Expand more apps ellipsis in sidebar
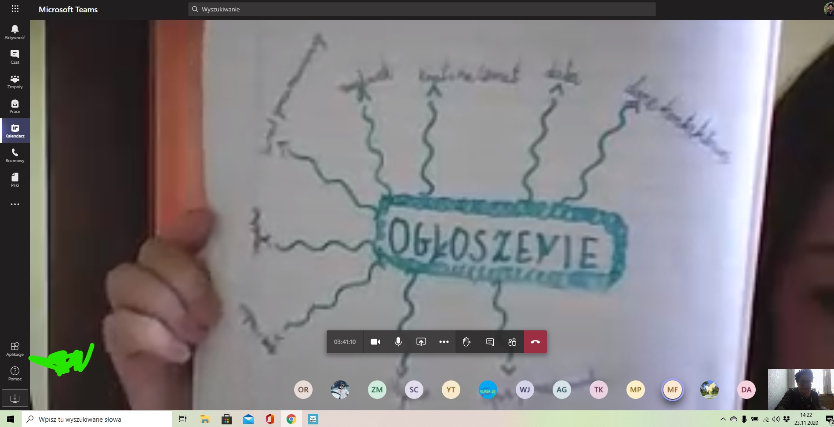Screen dimensions: 834x427 coord(15,204)
